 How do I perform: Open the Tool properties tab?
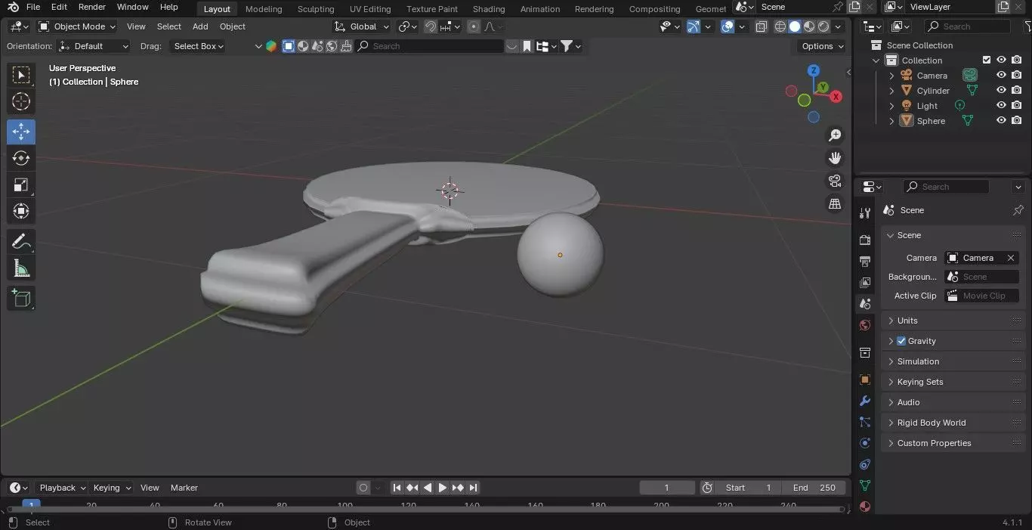pyautogui.click(x=865, y=214)
